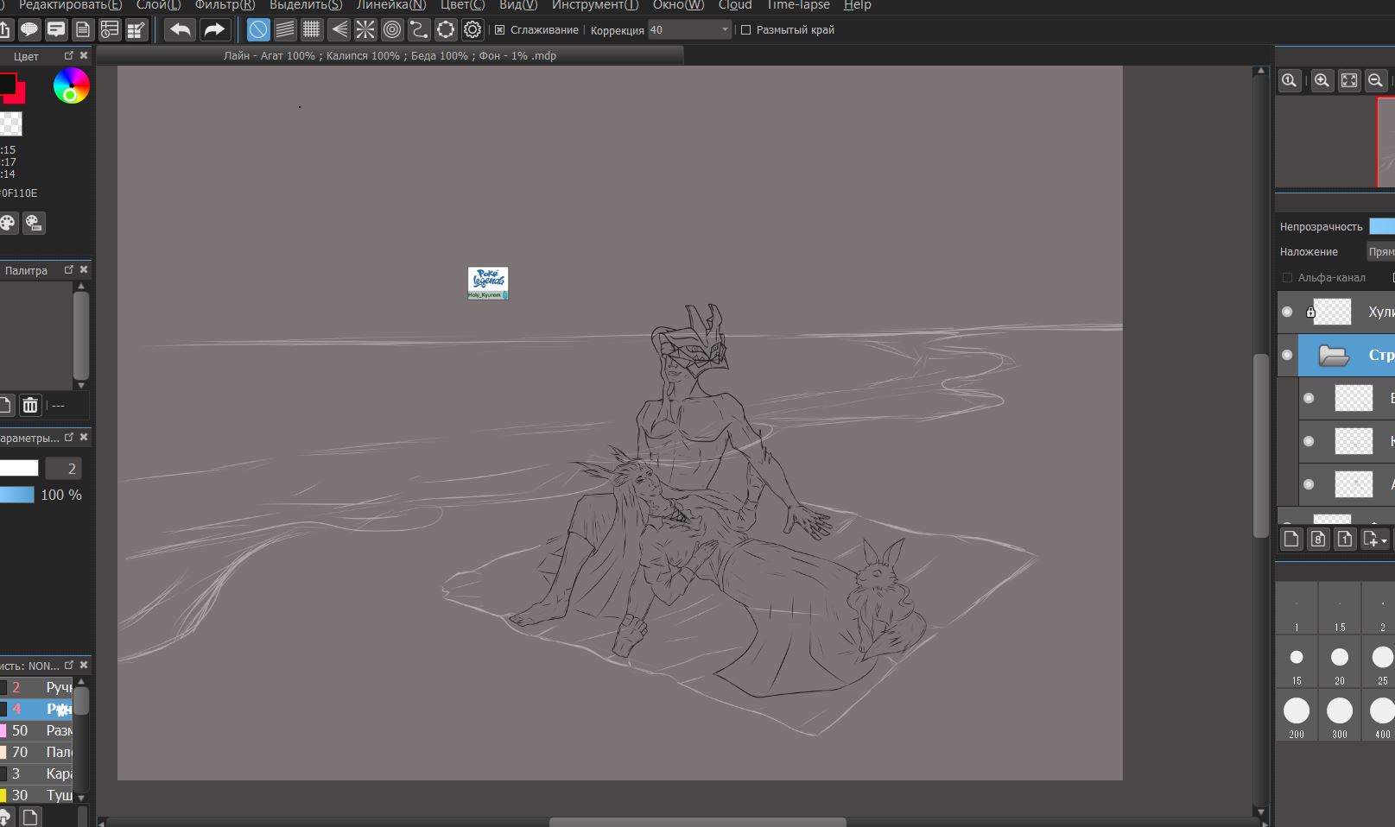Enable curve snap guide

pyautogui.click(x=419, y=30)
